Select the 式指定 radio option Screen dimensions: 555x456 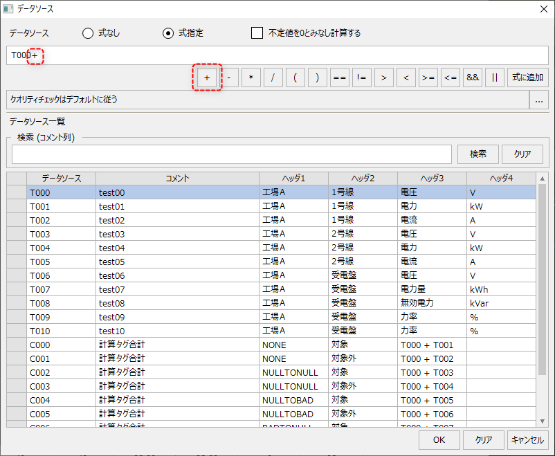(x=168, y=33)
